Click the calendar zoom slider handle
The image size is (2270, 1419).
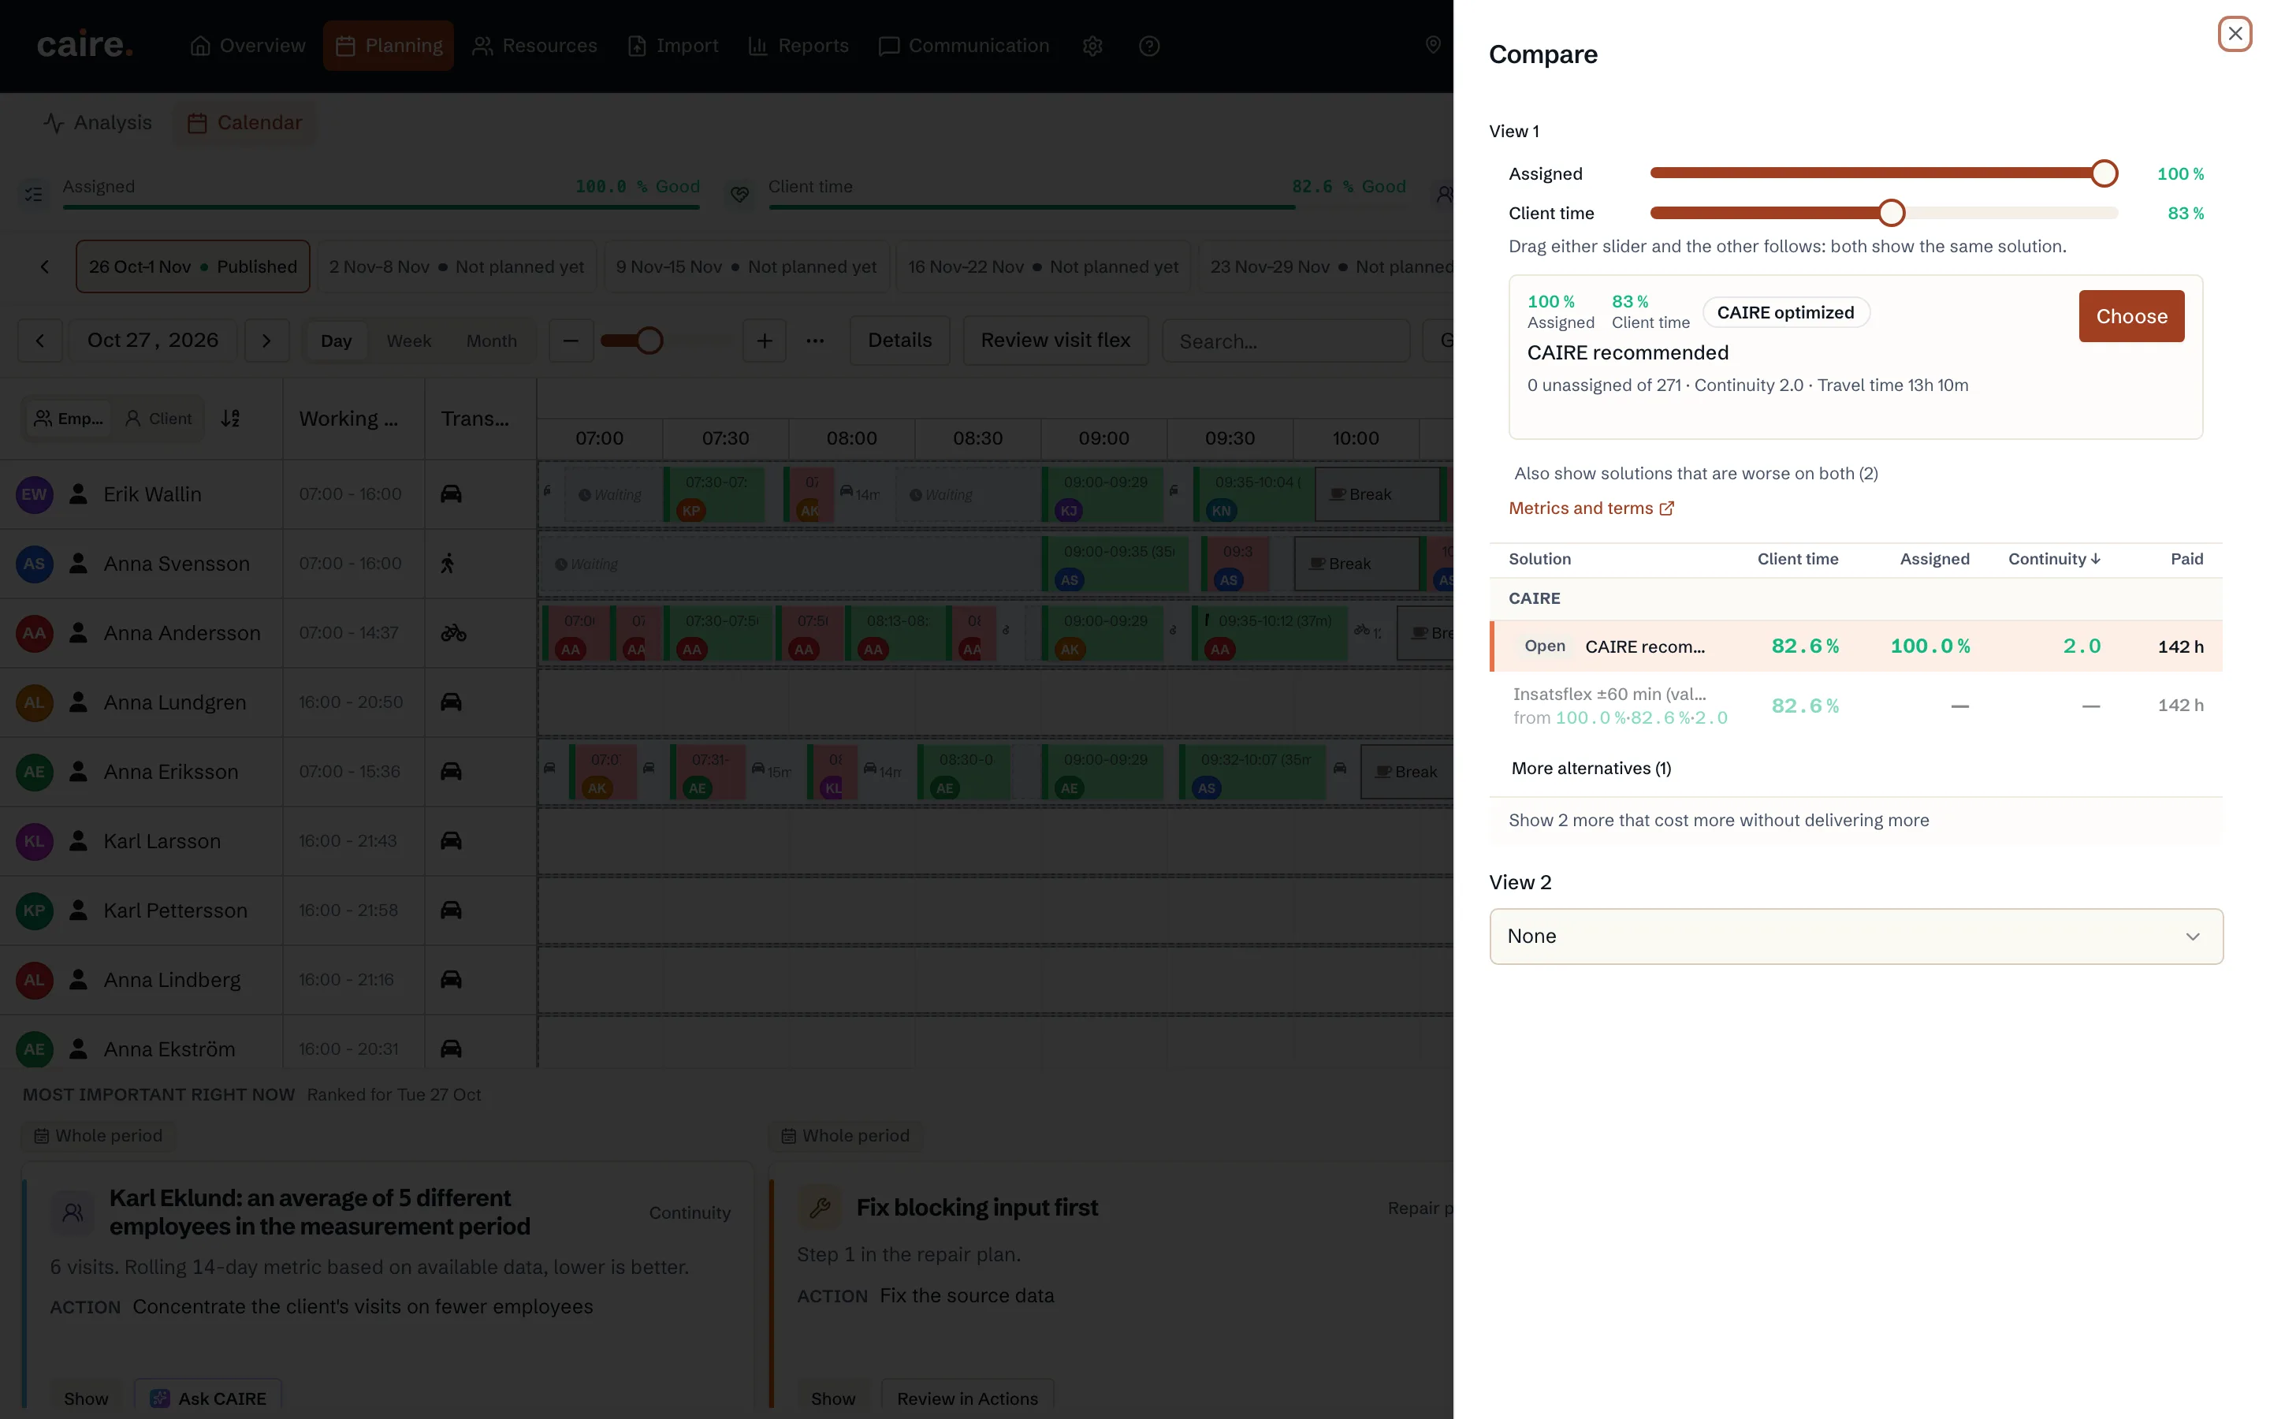click(648, 341)
